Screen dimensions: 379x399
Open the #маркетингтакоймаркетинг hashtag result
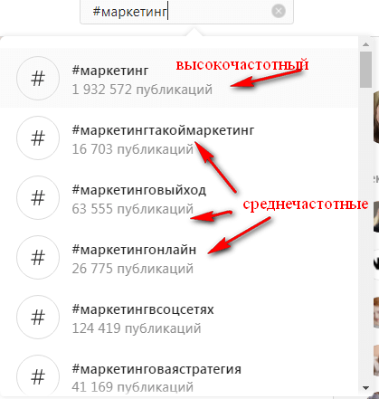pos(179,138)
